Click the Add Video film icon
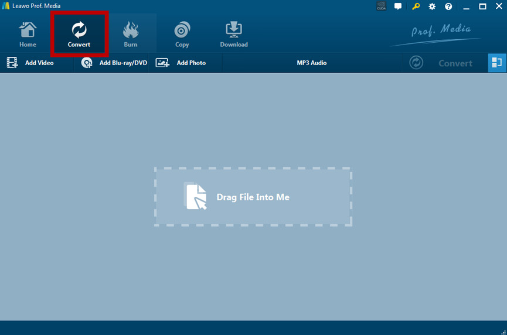507x335 pixels. pyautogui.click(x=12, y=63)
